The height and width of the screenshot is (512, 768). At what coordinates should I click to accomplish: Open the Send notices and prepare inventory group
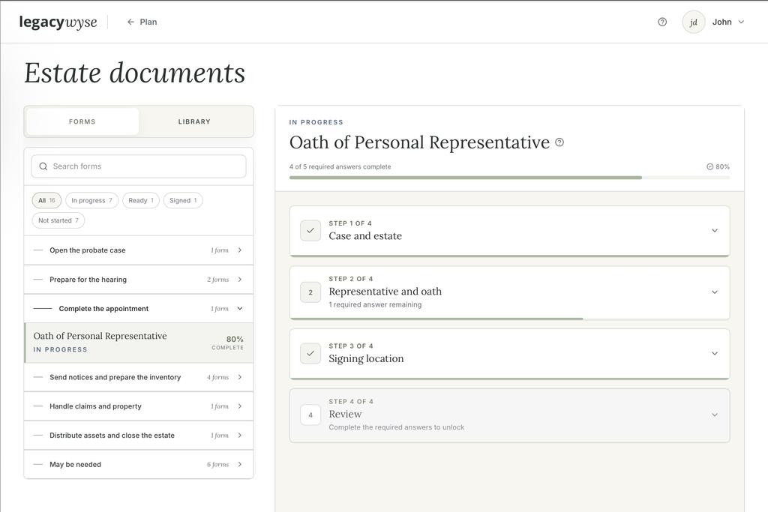click(x=139, y=377)
